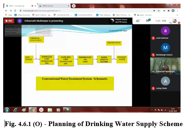This screenshot has height=131, width=188.
Task: Open the chat messages icon
Action: tap(148, 21)
